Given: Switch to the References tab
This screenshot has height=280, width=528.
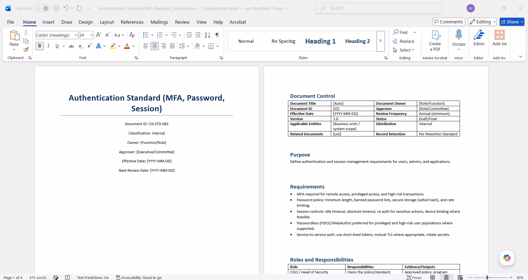Looking at the screenshot, I should coord(132,22).
